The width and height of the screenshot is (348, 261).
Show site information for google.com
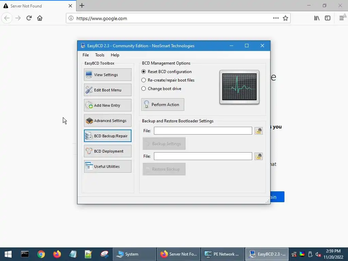pos(71,18)
